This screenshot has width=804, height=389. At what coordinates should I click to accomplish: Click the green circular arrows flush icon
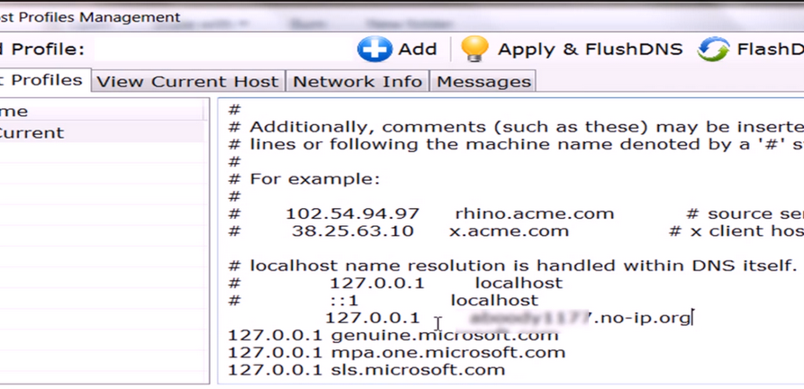pyautogui.click(x=712, y=49)
